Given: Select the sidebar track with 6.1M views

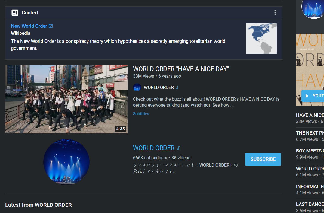Looking at the screenshot, I should 310,172.
